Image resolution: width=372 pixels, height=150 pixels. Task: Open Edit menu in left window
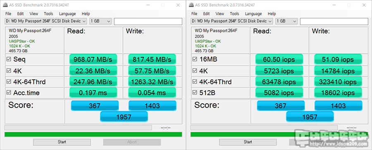point(20,14)
